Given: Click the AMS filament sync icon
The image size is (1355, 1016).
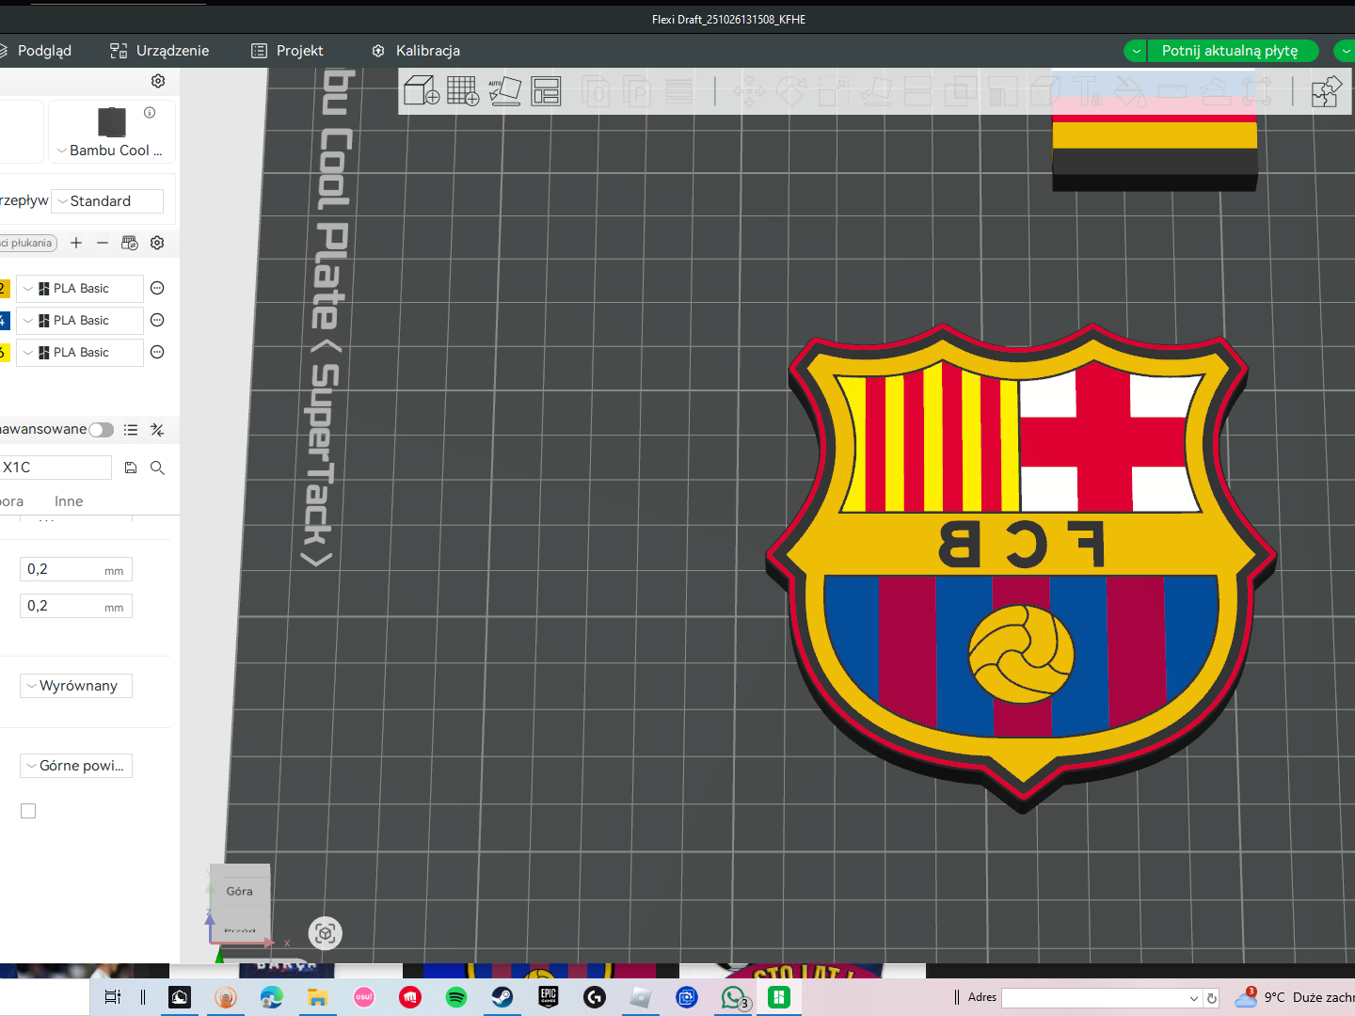Looking at the screenshot, I should 130,243.
